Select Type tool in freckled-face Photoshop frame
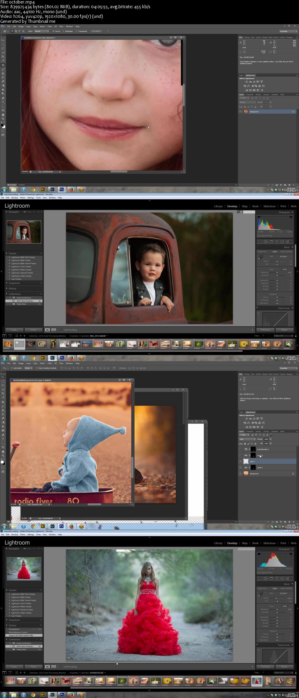The image size is (299, 698). (x=3, y=102)
